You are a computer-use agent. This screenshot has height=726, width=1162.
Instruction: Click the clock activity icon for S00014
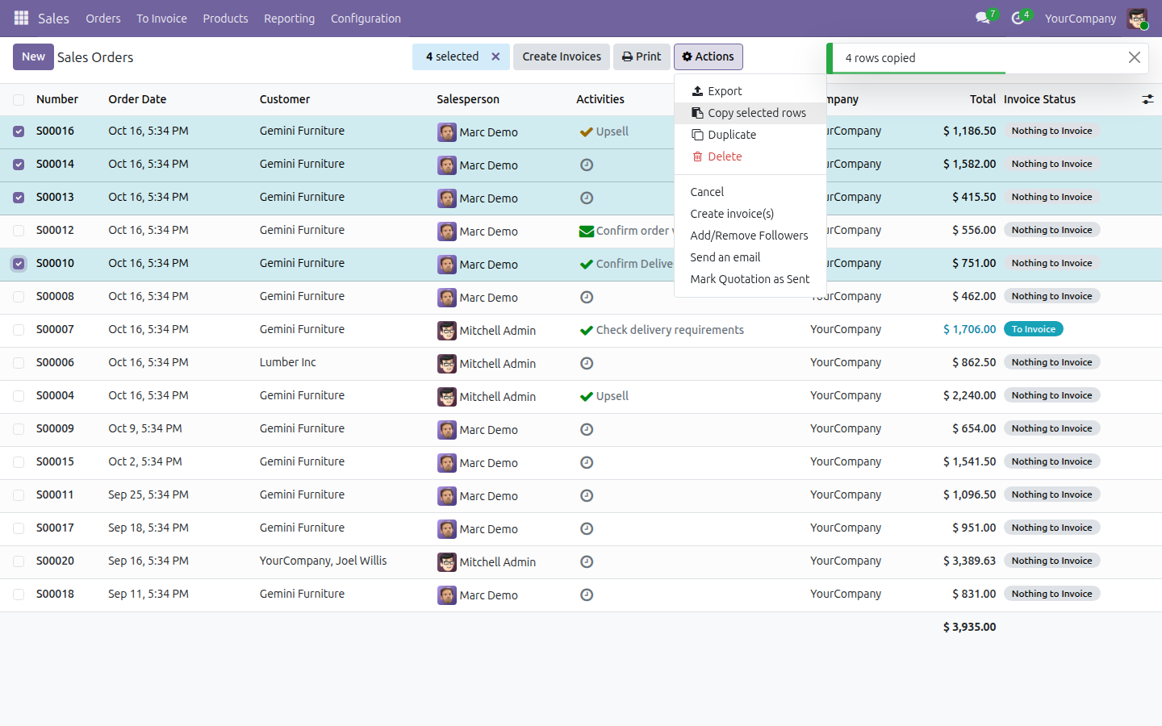tap(587, 165)
